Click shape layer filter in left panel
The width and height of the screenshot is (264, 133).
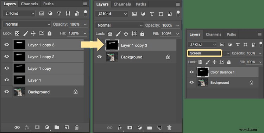point(68,13)
